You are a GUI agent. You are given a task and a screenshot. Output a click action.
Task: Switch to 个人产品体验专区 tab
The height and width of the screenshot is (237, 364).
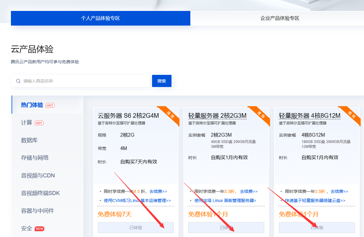click(x=100, y=18)
